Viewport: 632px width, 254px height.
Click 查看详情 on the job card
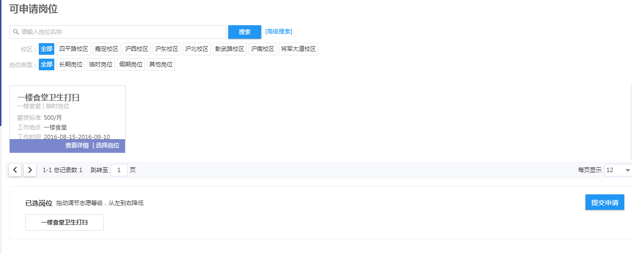[x=77, y=146]
